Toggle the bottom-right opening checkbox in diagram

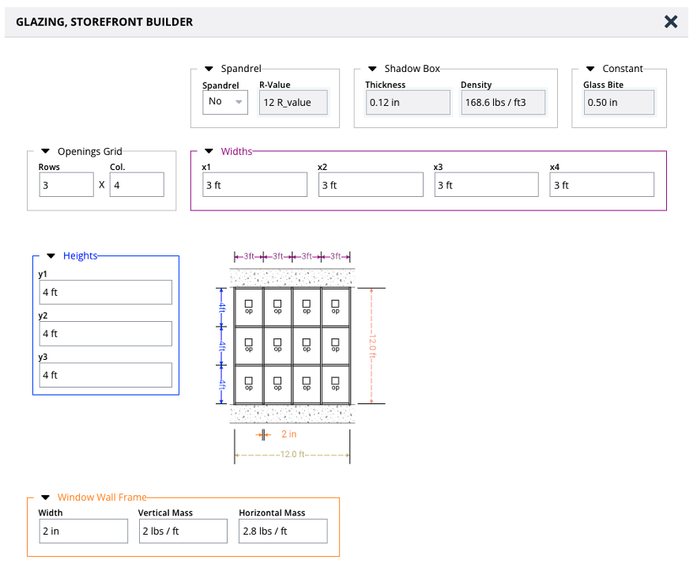[x=336, y=380]
